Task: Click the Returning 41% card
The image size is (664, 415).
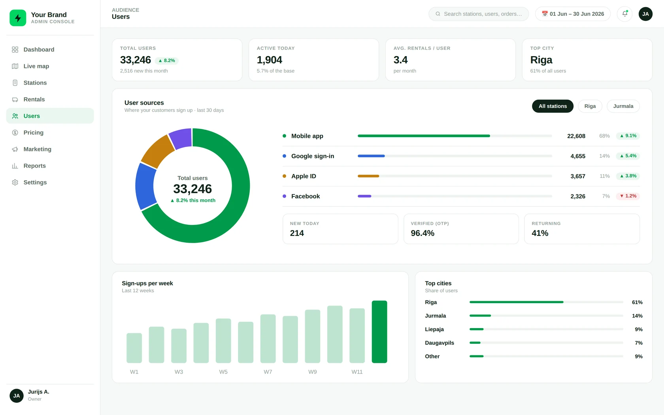Action: [x=582, y=229]
